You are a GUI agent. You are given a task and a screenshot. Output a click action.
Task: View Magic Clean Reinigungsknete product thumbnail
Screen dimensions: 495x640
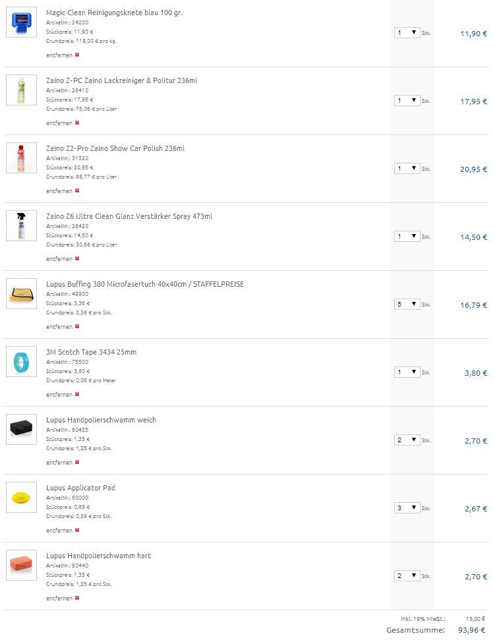click(22, 23)
